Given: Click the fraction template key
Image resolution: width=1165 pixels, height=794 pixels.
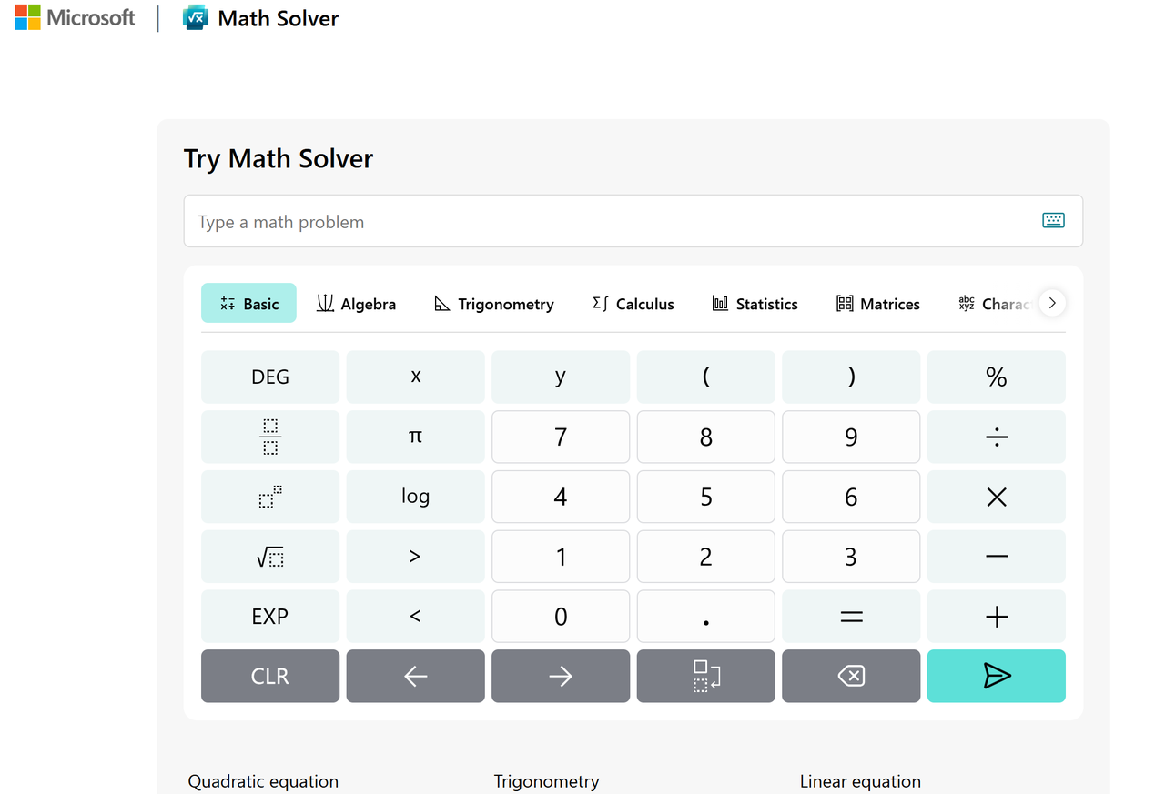Looking at the screenshot, I should coord(270,437).
